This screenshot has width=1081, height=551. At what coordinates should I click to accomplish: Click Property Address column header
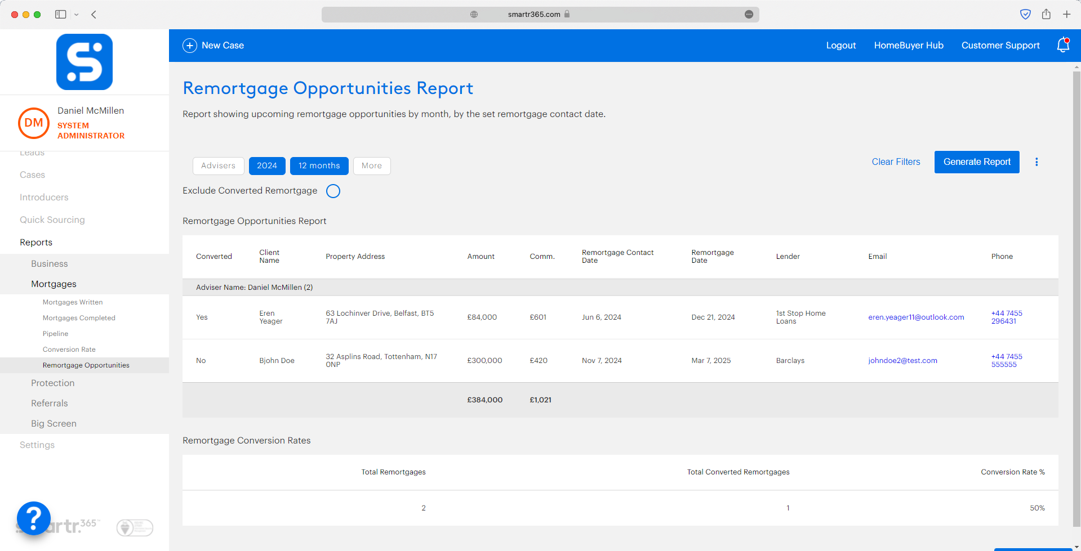[355, 257]
